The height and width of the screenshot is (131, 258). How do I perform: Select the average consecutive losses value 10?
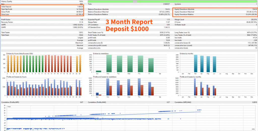point(256,48)
